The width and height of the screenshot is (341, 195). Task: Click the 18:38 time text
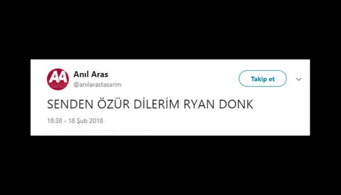click(x=55, y=121)
